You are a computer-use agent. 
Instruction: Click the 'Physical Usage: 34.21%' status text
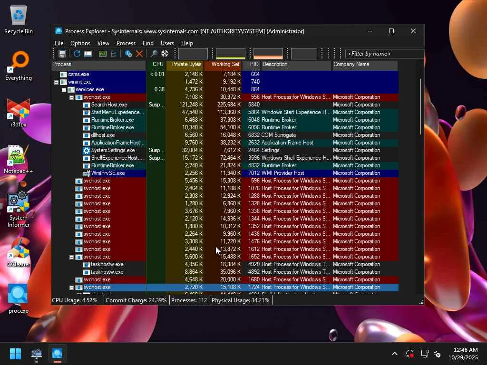click(x=240, y=300)
